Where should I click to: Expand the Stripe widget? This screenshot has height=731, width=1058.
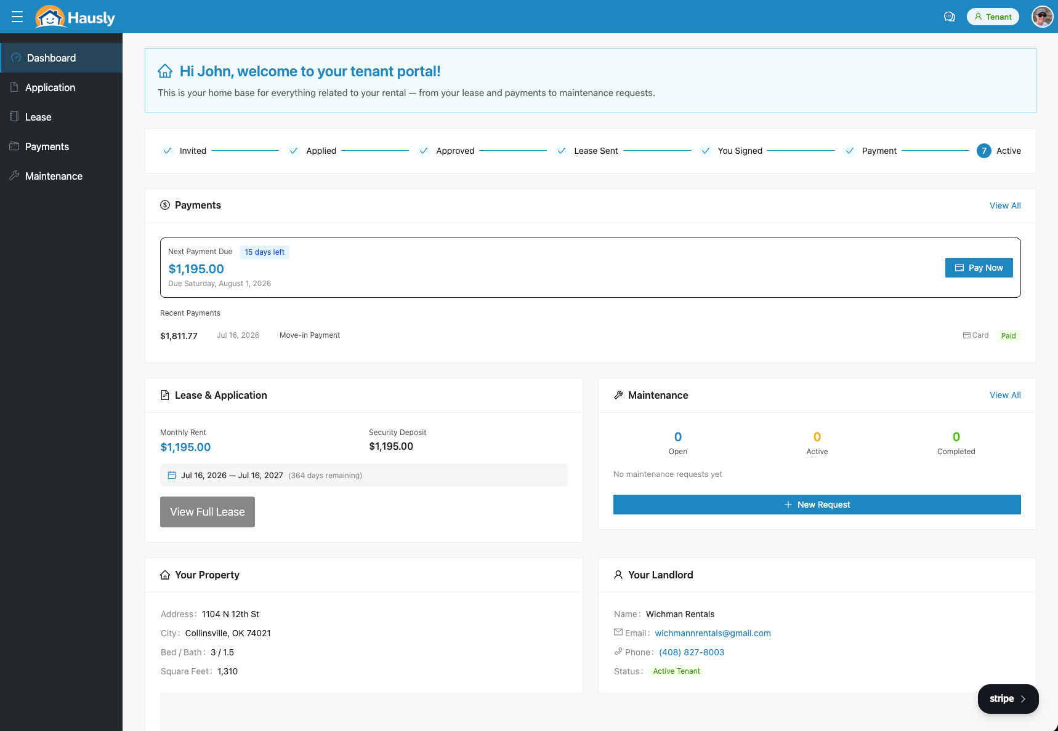click(1008, 699)
